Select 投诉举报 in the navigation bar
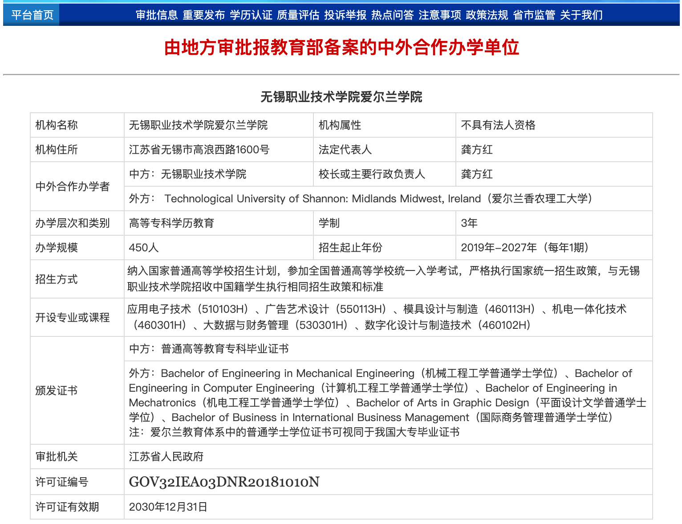682x524 pixels. click(x=345, y=15)
